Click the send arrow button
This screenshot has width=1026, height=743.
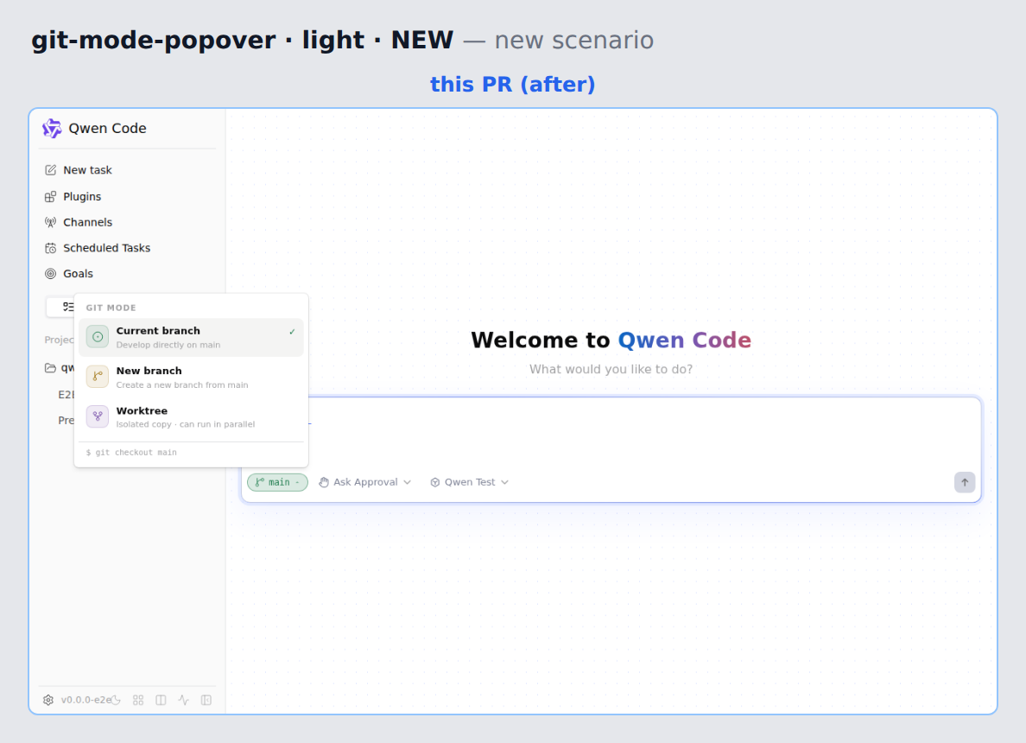tap(965, 482)
